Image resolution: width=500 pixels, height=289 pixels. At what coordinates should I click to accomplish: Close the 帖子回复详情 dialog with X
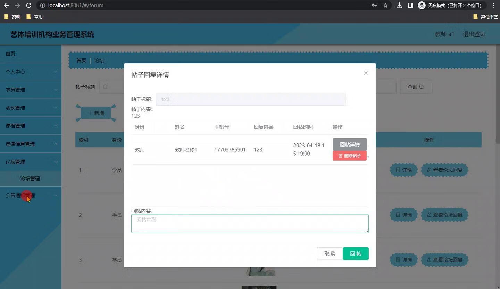point(366,73)
